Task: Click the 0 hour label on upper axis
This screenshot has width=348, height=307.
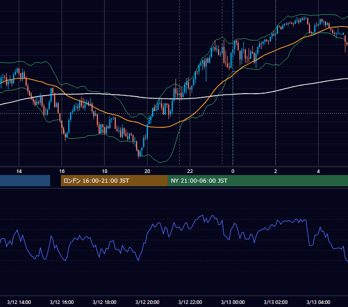Action: coord(233,171)
